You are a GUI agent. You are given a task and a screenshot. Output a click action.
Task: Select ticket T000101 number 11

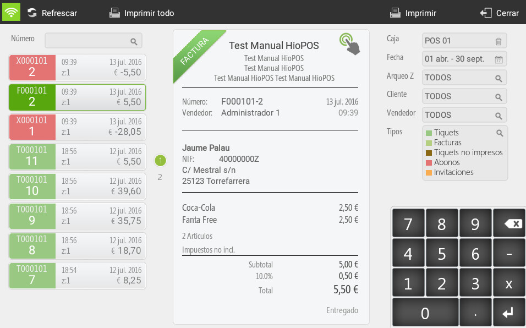point(77,156)
